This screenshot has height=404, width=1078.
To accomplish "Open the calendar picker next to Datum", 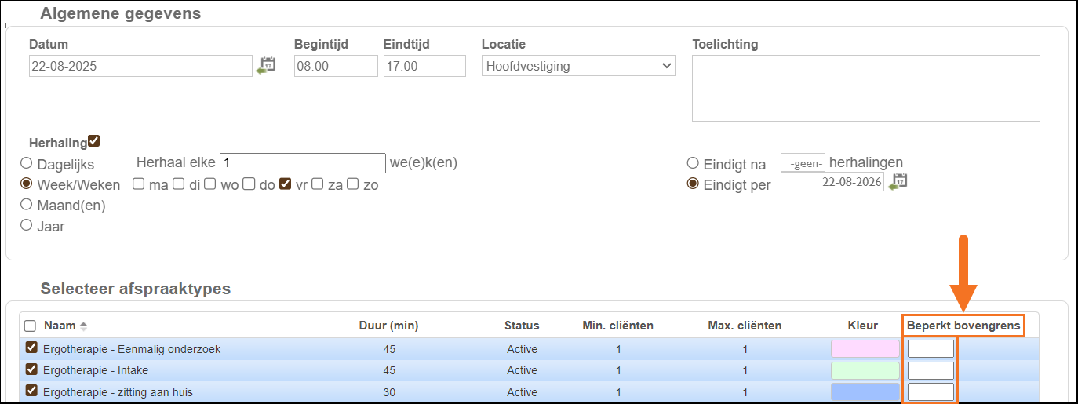I will (267, 66).
